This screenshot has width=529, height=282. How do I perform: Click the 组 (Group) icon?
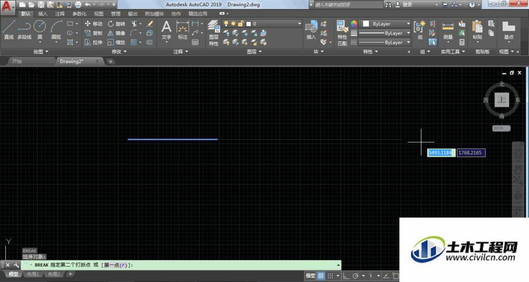tap(420, 30)
